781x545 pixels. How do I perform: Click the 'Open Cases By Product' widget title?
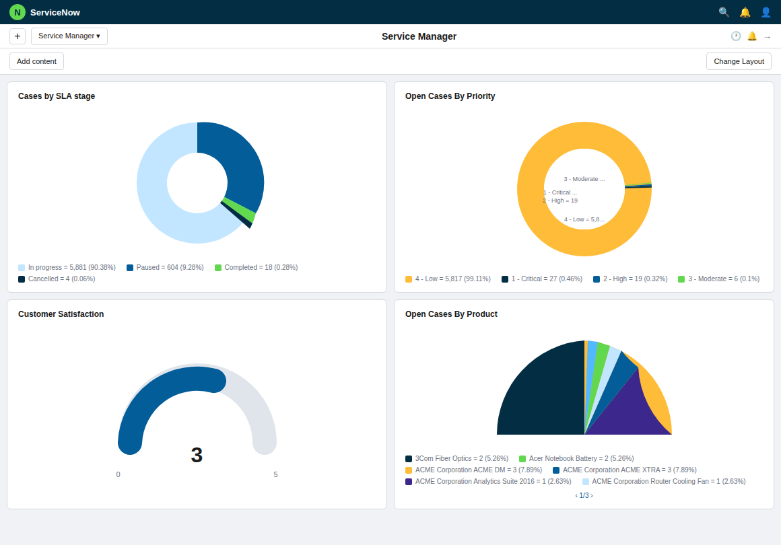(451, 314)
